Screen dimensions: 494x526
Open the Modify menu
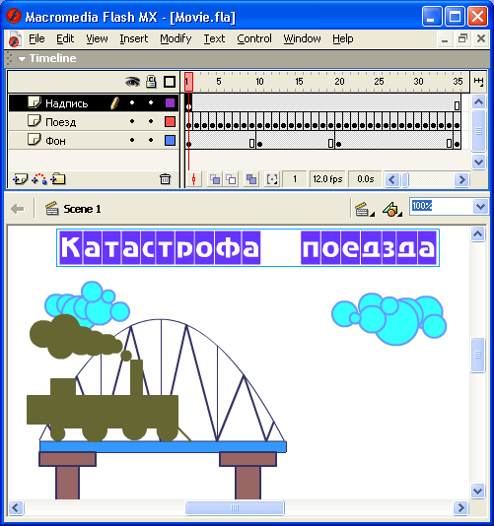click(x=176, y=39)
